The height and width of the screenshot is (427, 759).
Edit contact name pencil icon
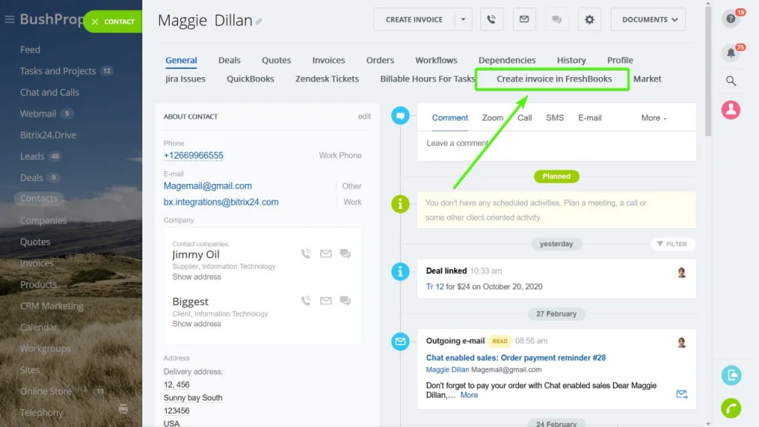pyautogui.click(x=259, y=22)
